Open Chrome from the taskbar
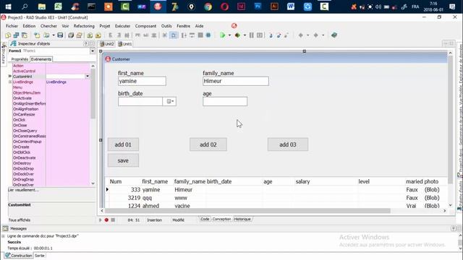Screen dimensions: 463x260 coord(208,6)
